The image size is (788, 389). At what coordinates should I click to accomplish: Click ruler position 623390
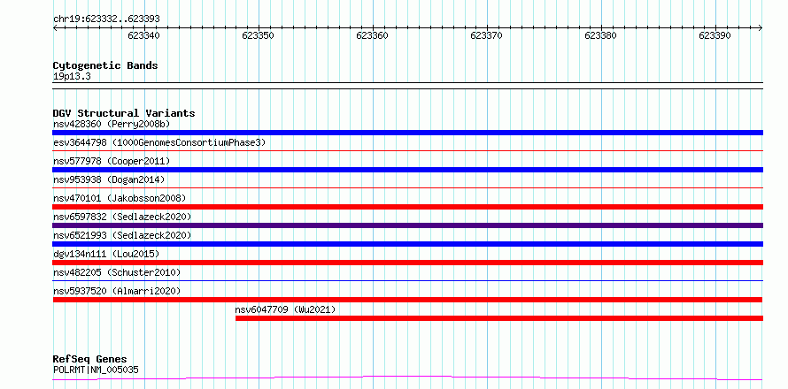(x=715, y=35)
